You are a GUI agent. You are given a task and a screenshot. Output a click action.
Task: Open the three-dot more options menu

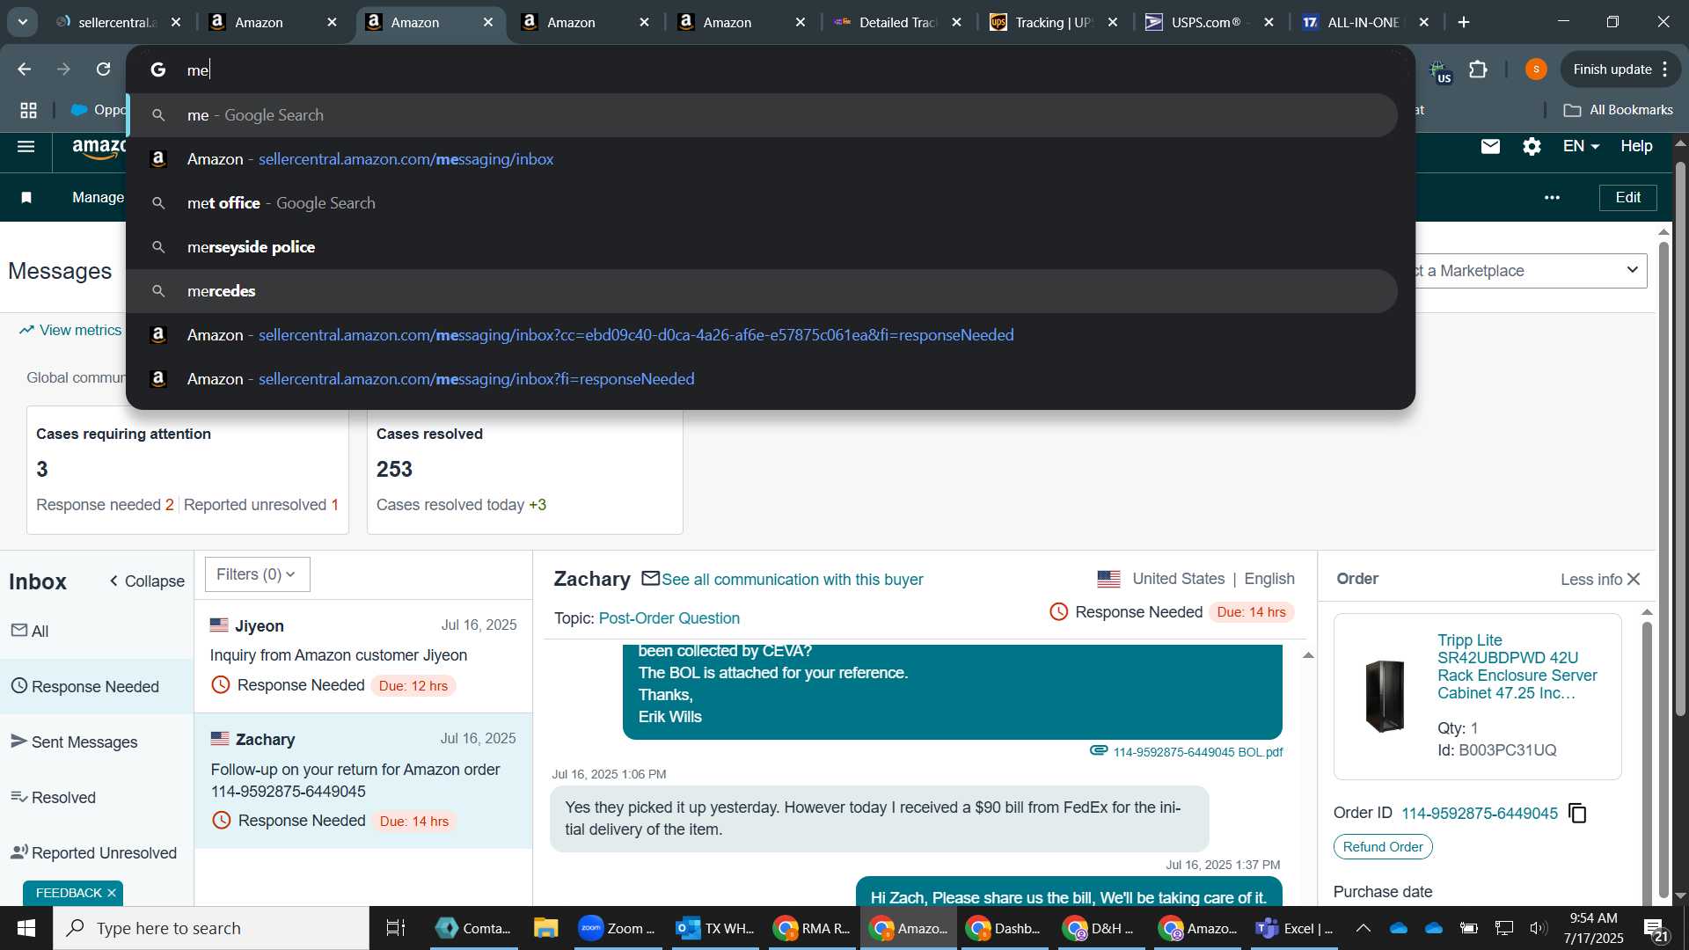[x=1552, y=198]
